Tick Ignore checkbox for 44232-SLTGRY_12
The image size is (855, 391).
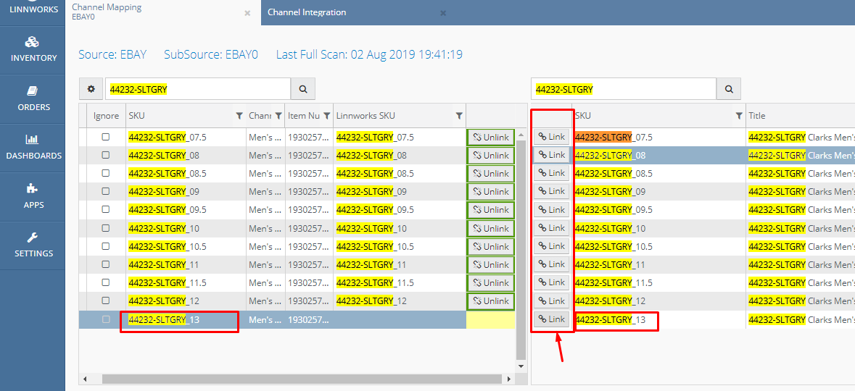pos(106,300)
